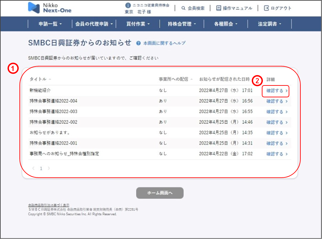Click the question mark help icon
This screenshot has width=322, height=239.
(138, 43)
